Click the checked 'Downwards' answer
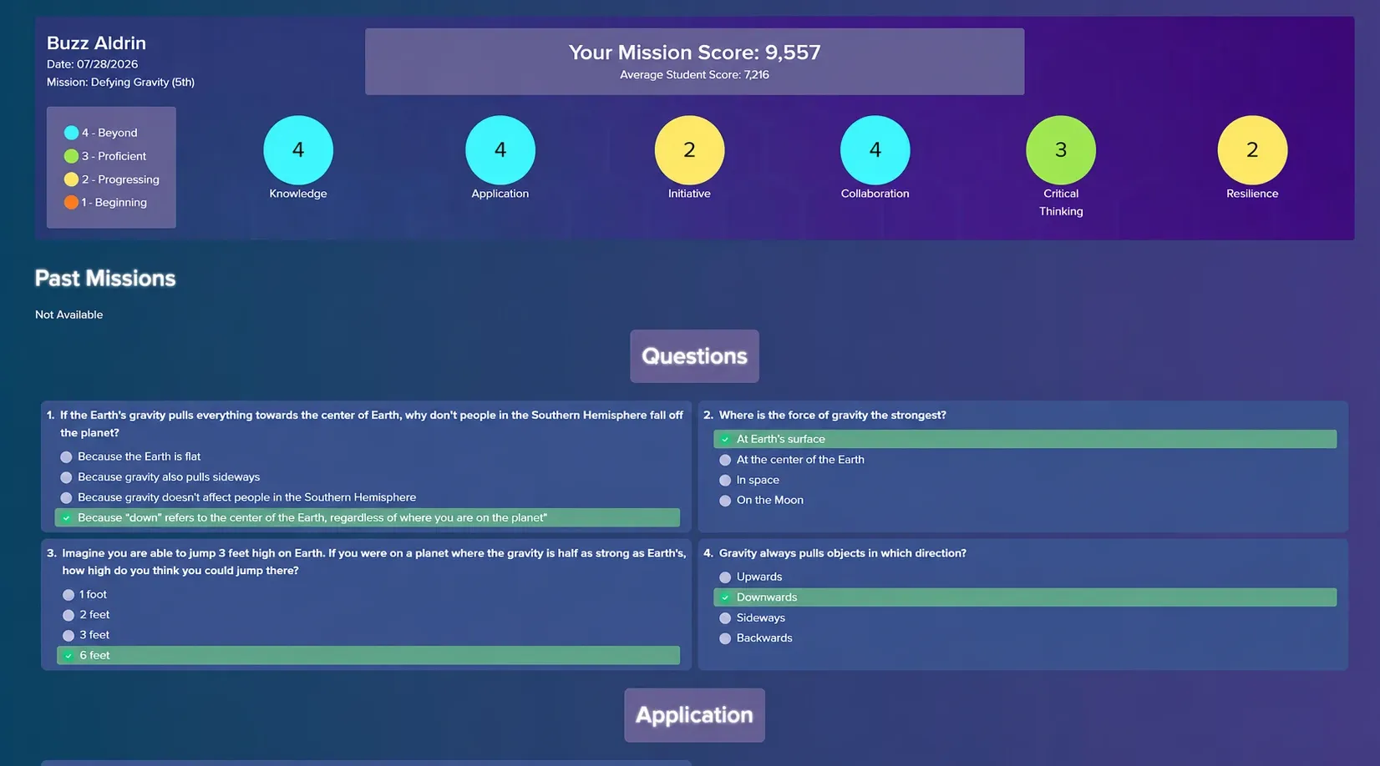 pyautogui.click(x=1025, y=597)
